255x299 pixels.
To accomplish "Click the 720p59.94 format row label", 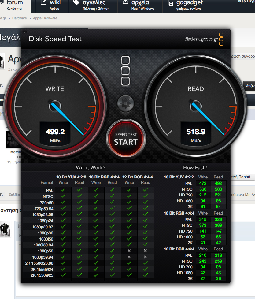I will point(44,209).
